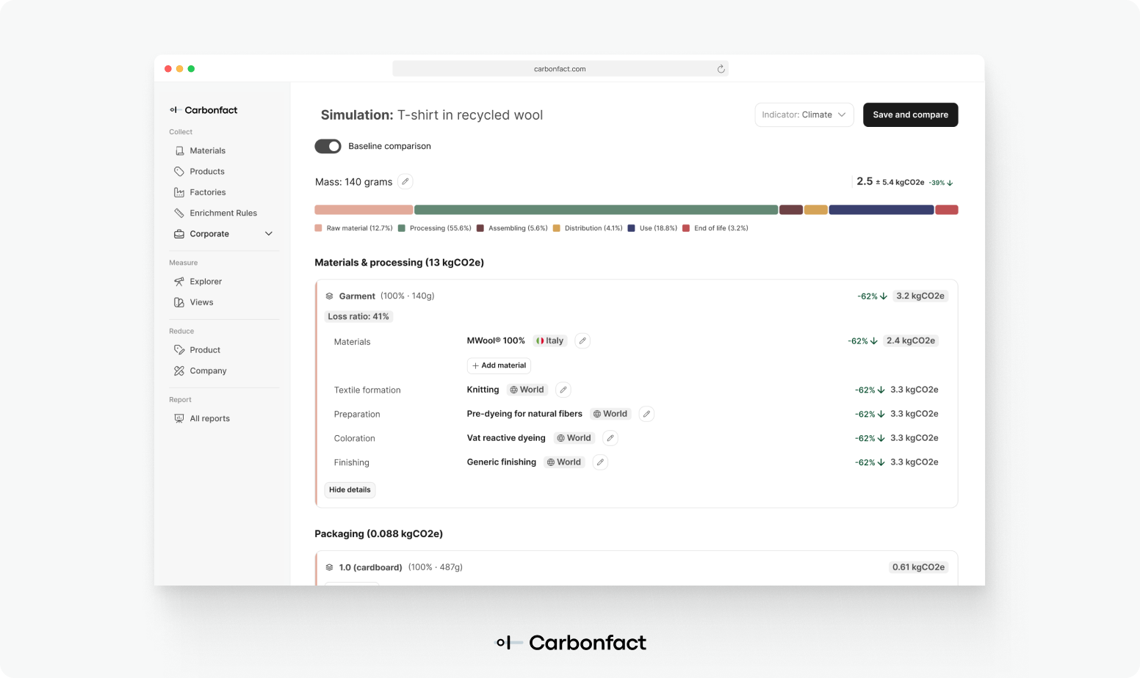Edit Knitting textile formation pencil icon

(x=563, y=390)
